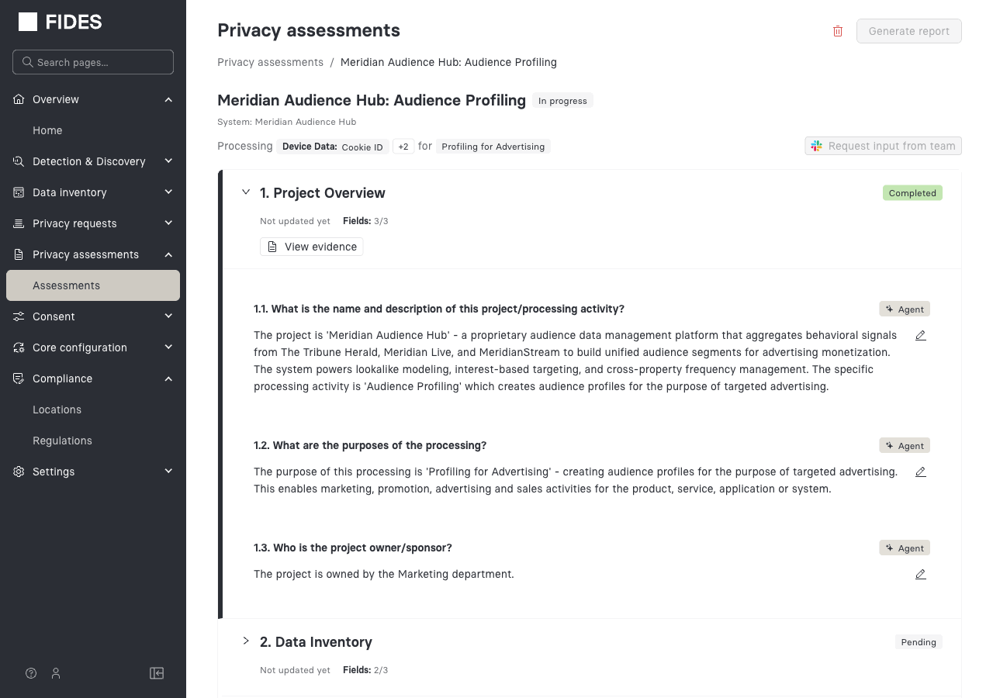The width and height of the screenshot is (993, 698).
Task: Click the Overview home icon
Action: [x=17, y=99]
